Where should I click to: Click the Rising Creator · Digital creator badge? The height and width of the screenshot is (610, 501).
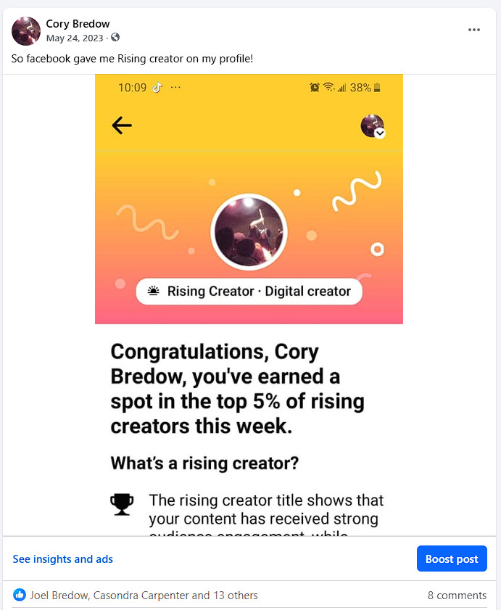(x=249, y=292)
